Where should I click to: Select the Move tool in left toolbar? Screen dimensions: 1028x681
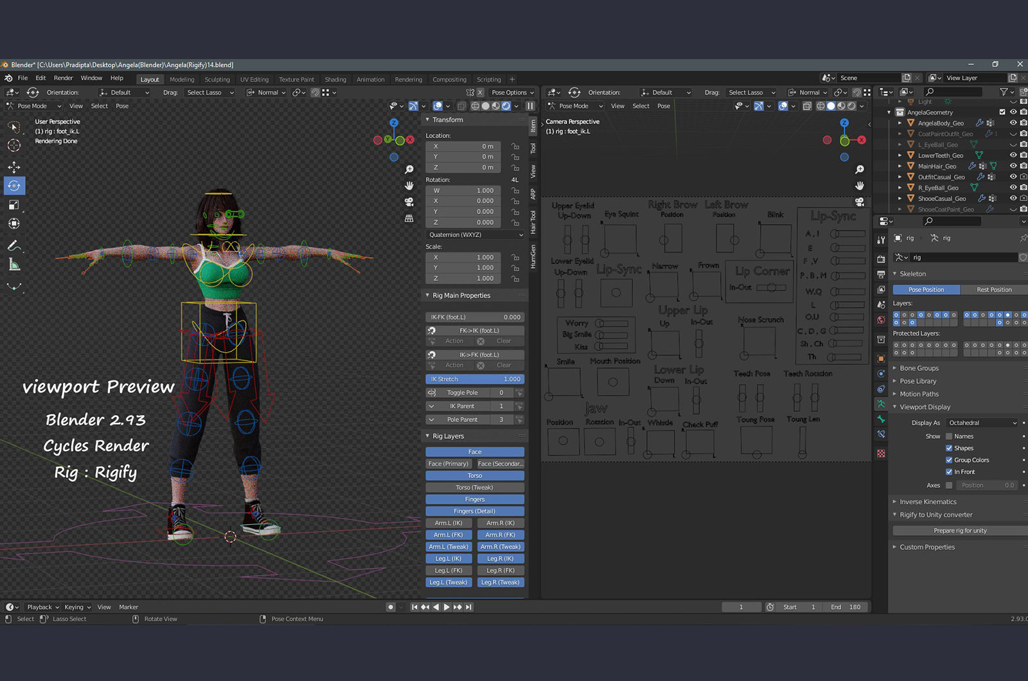tap(13, 167)
